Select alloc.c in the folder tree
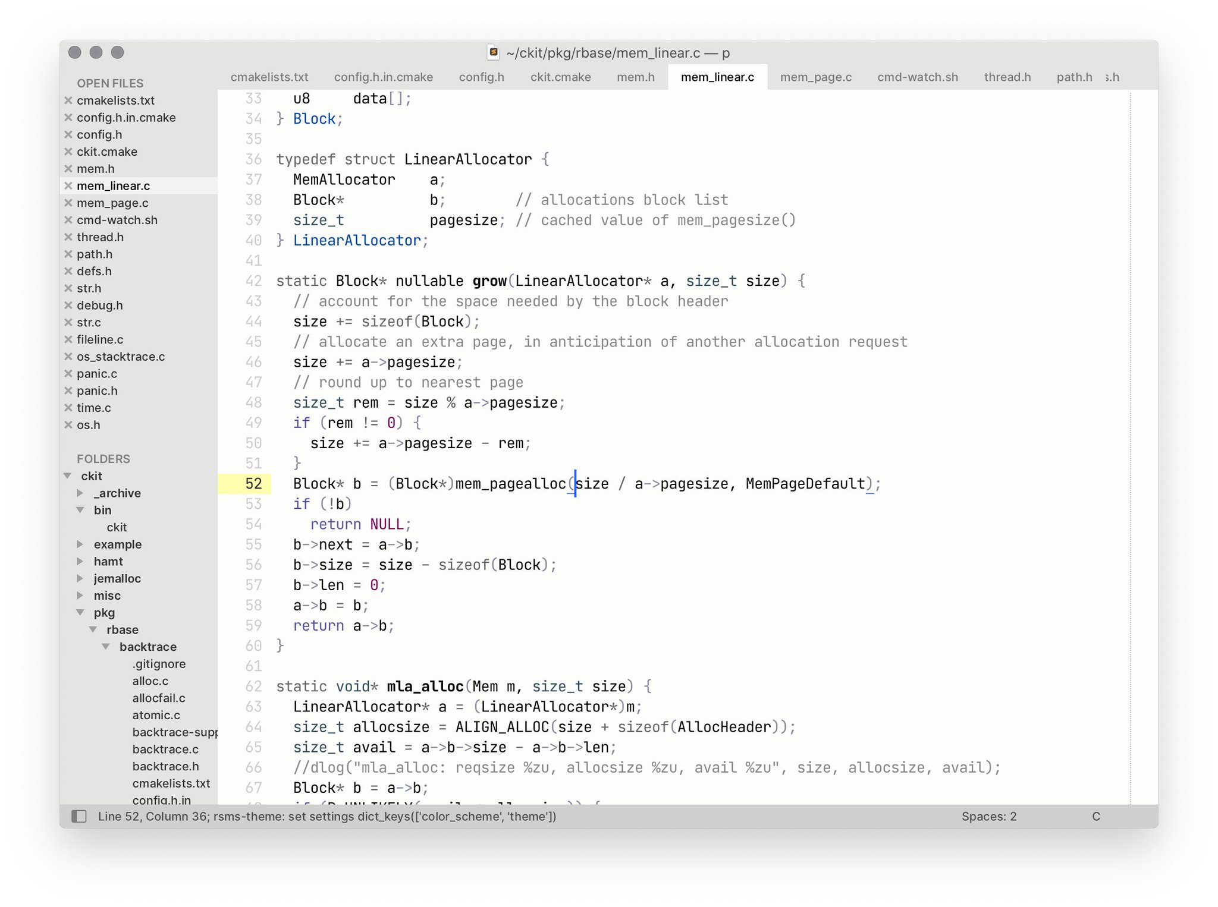 pos(150,681)
